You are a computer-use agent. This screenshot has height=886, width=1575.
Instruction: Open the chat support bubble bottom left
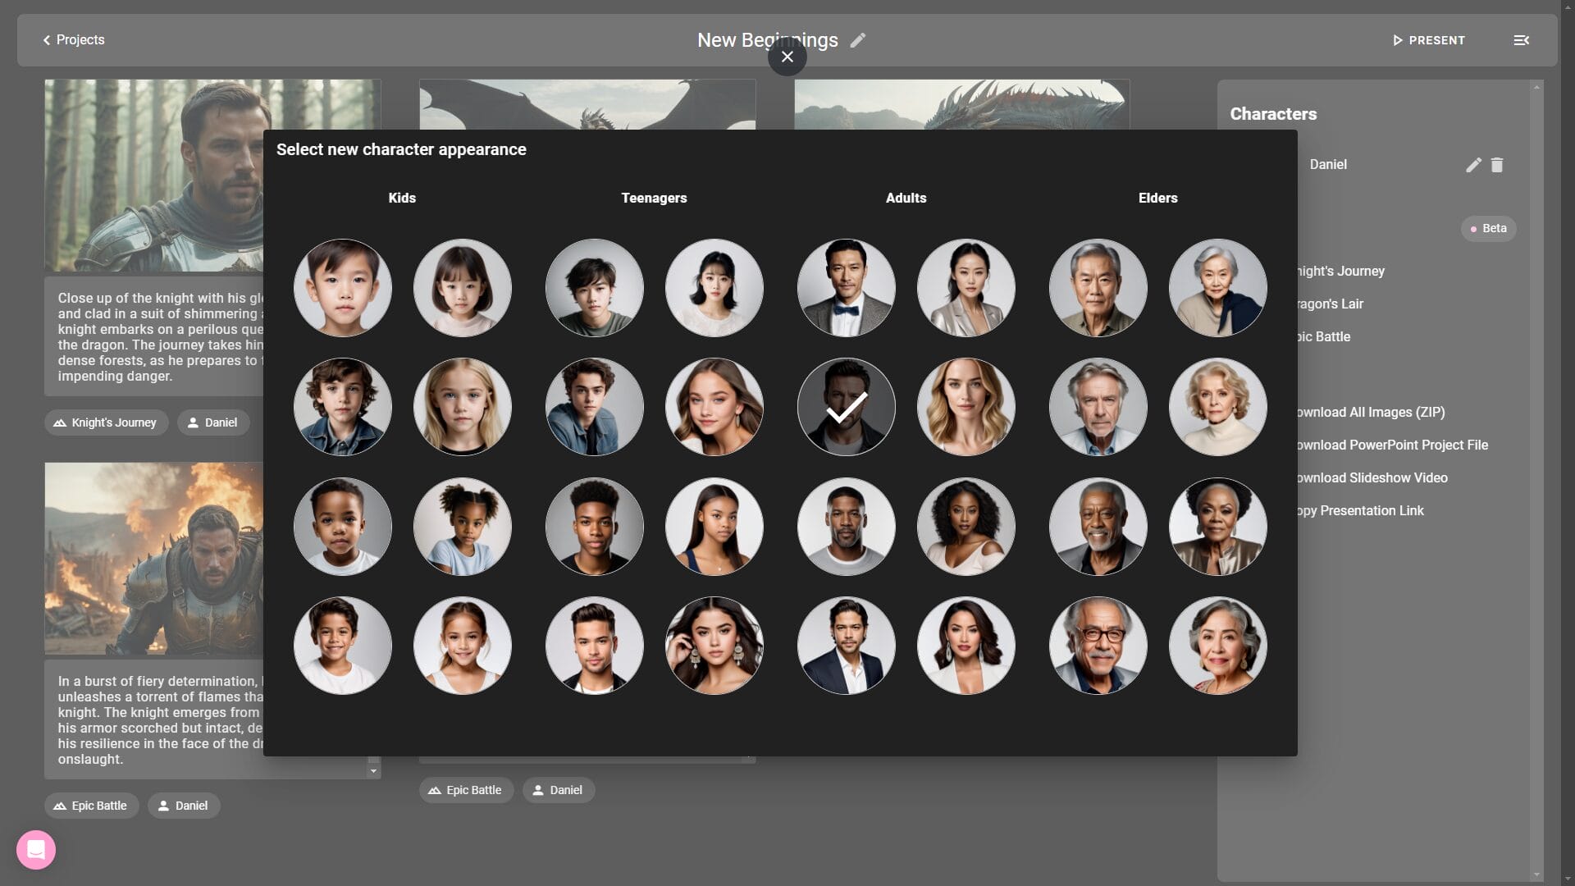tap(35, 849)
